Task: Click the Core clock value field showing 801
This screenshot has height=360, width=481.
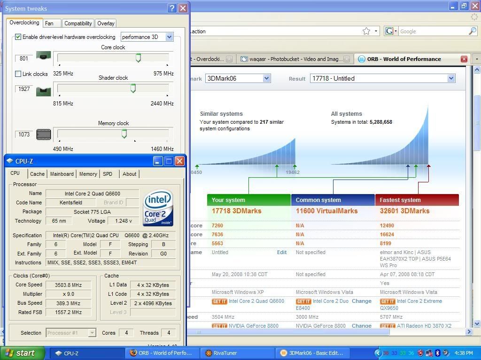Action: [24, 59]
